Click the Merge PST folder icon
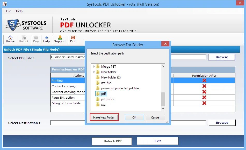 pos(98,66)
